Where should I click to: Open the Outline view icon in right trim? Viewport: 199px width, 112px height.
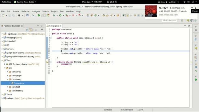(196, 40)
